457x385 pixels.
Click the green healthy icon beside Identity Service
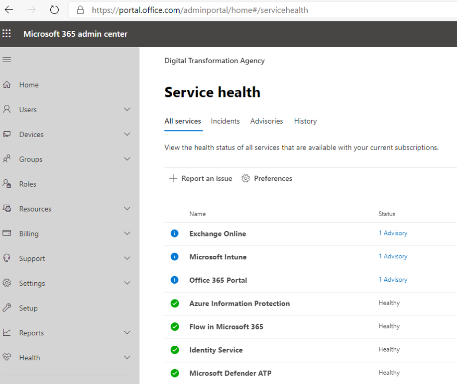pyautogui.click(x=174, y=350)
